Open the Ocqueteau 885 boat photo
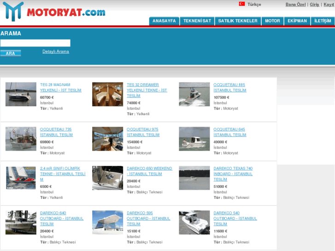Viewport: 335px width, 251px height. pos(194,94)
